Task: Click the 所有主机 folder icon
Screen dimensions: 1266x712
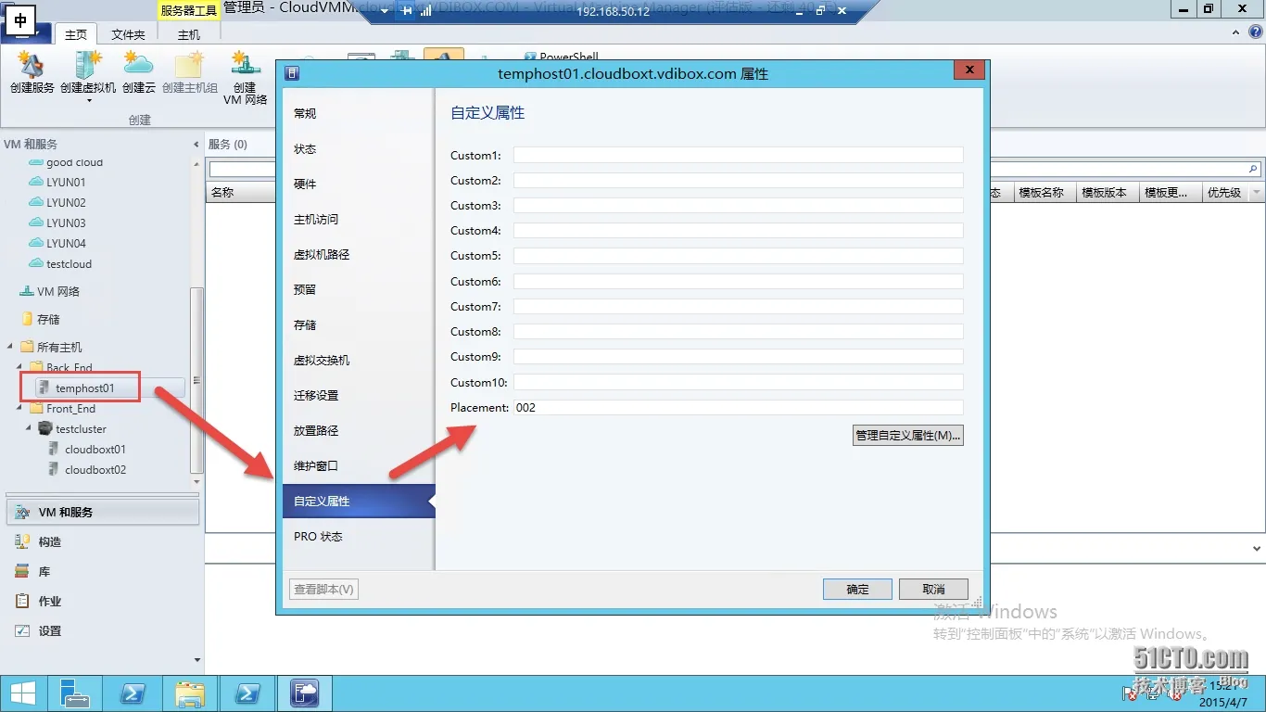Action: click(27, 347)
